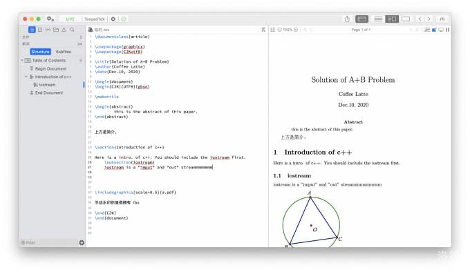Open the typeset settings gear dropdown
Image resolution: width=470 pixels, height=272 pixels.
click(113, 19)
